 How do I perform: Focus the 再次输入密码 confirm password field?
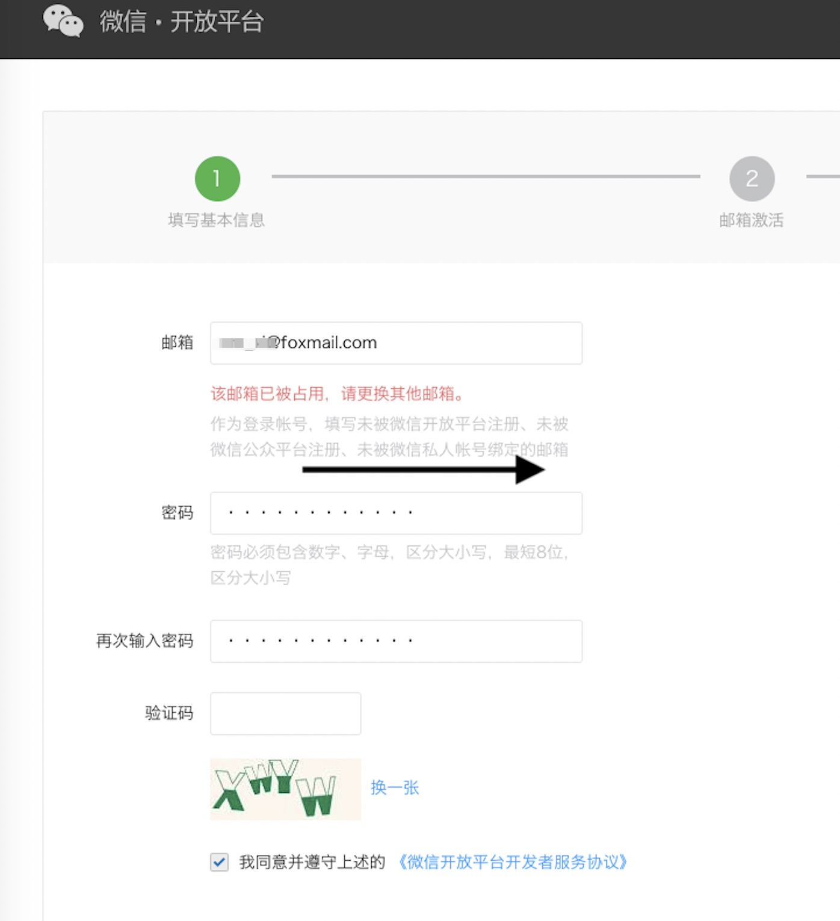pos(396,641)
